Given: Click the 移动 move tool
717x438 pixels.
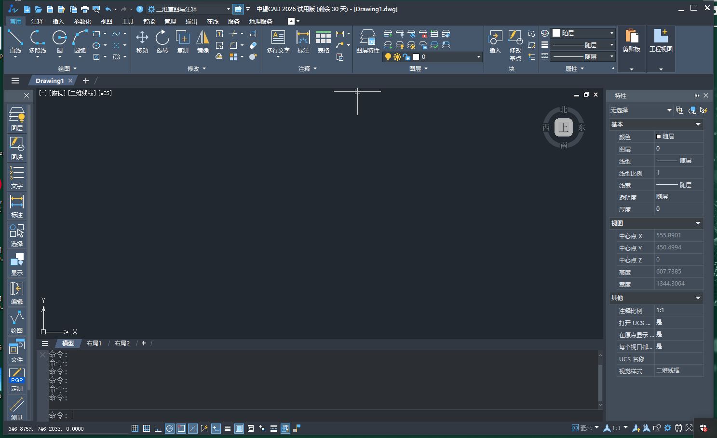Looking at the screenshot, I should point(142,42).
